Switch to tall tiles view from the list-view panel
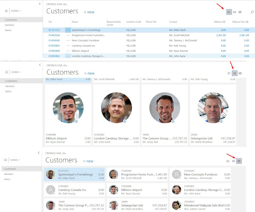Screen dimensions: 255x212 pyautogui.click(x=235, y=12)
